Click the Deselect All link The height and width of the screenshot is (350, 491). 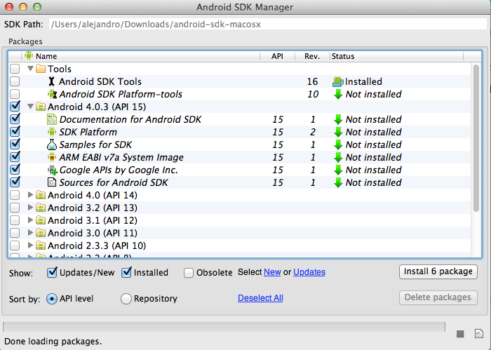(x=260, y=298)
